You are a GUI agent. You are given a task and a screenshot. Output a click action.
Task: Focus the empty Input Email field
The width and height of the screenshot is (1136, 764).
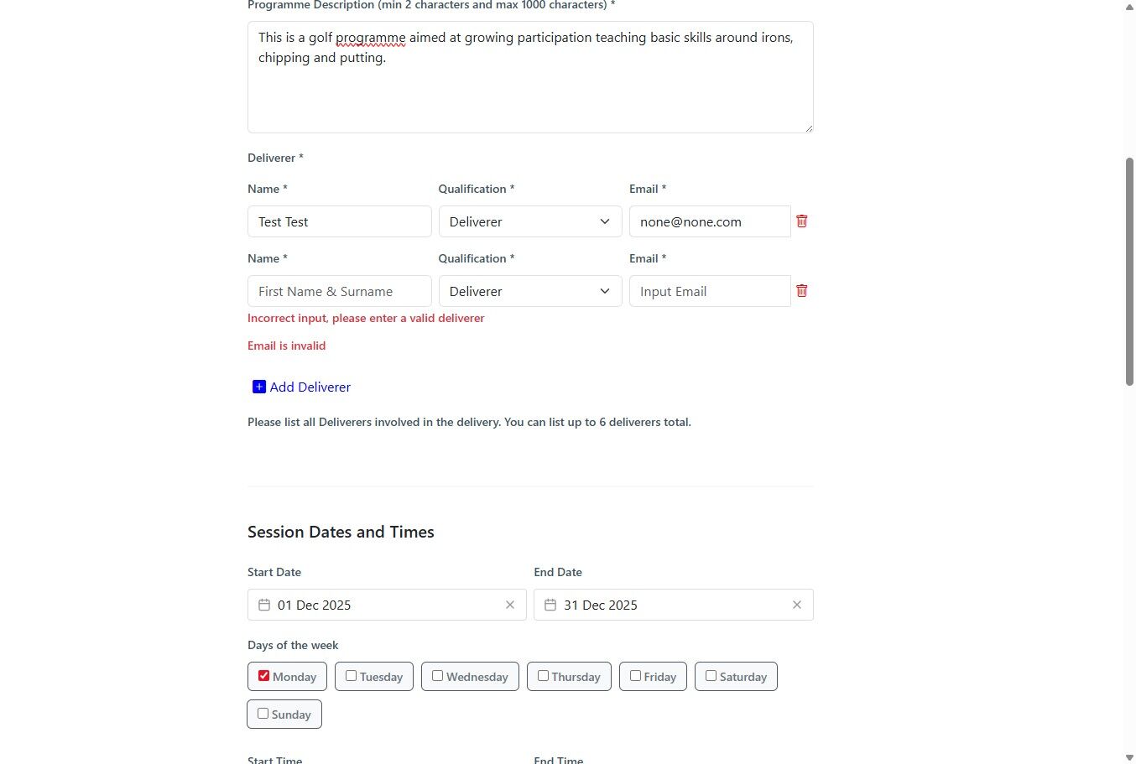point(710,291)
